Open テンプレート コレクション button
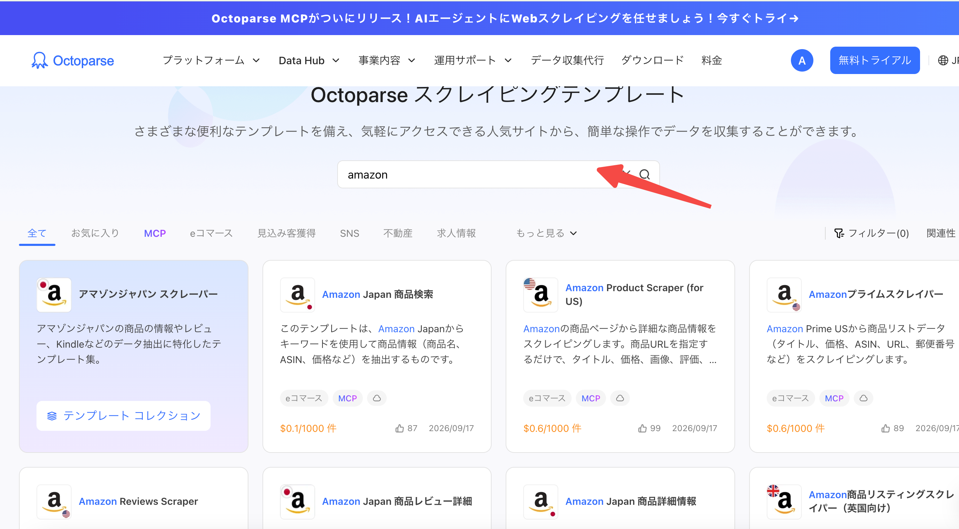 pos(123,416)
